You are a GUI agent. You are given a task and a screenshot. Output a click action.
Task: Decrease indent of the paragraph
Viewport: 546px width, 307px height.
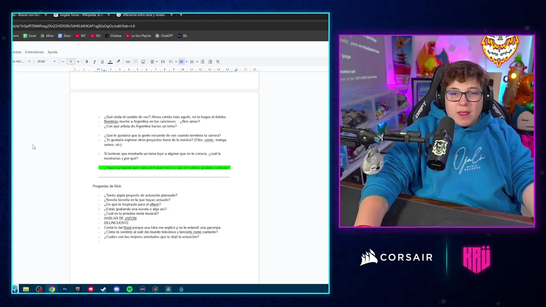coord(202,61)
